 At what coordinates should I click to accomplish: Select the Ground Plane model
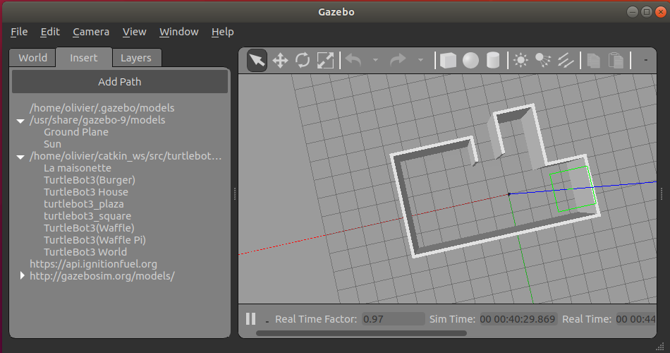[76, 132]
